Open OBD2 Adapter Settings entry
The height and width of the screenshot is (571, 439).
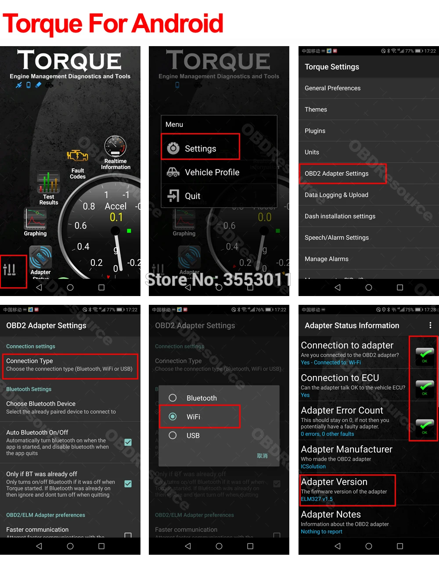point(369,173)
